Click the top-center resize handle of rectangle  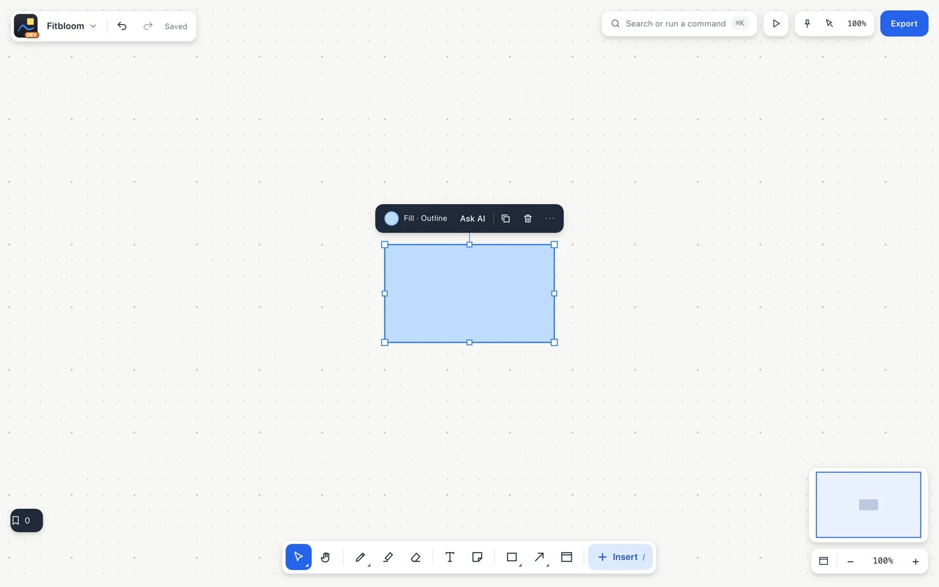469,245
